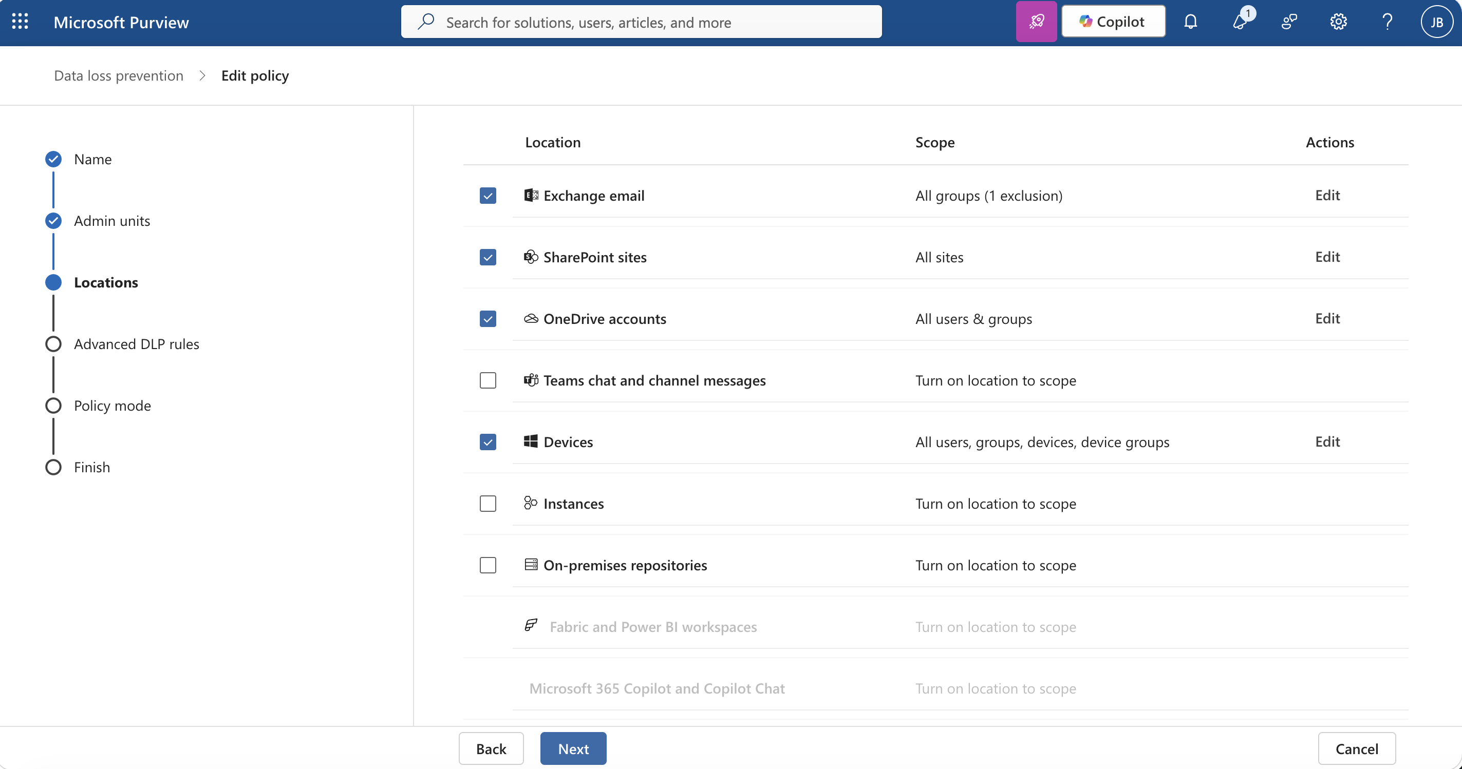Edit the Devices scope
Image resolution: width=1462 pixels, height=769 pixels.
coord(1327,441)
